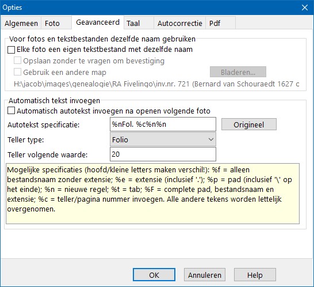Select the Geavanceerd tab
Image resolution: width=314 pixels, height=287 pixels.
point(98,22)
